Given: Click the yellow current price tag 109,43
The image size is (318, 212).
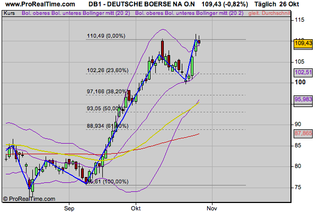Looking at the screenshot, I should tap(303, 43).
